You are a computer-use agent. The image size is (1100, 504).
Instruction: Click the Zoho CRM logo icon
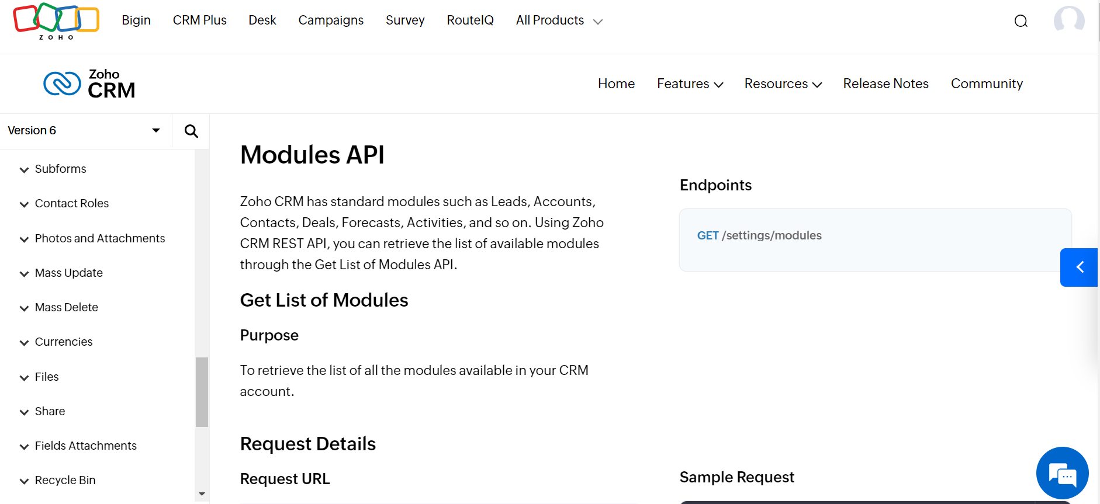pos(62,84)
